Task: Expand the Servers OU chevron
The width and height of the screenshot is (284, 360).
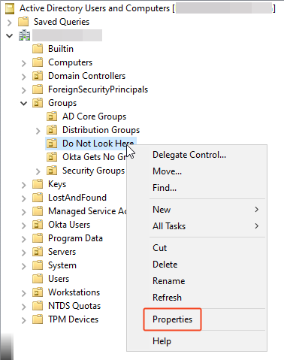Action: click(x=24, y=253)
